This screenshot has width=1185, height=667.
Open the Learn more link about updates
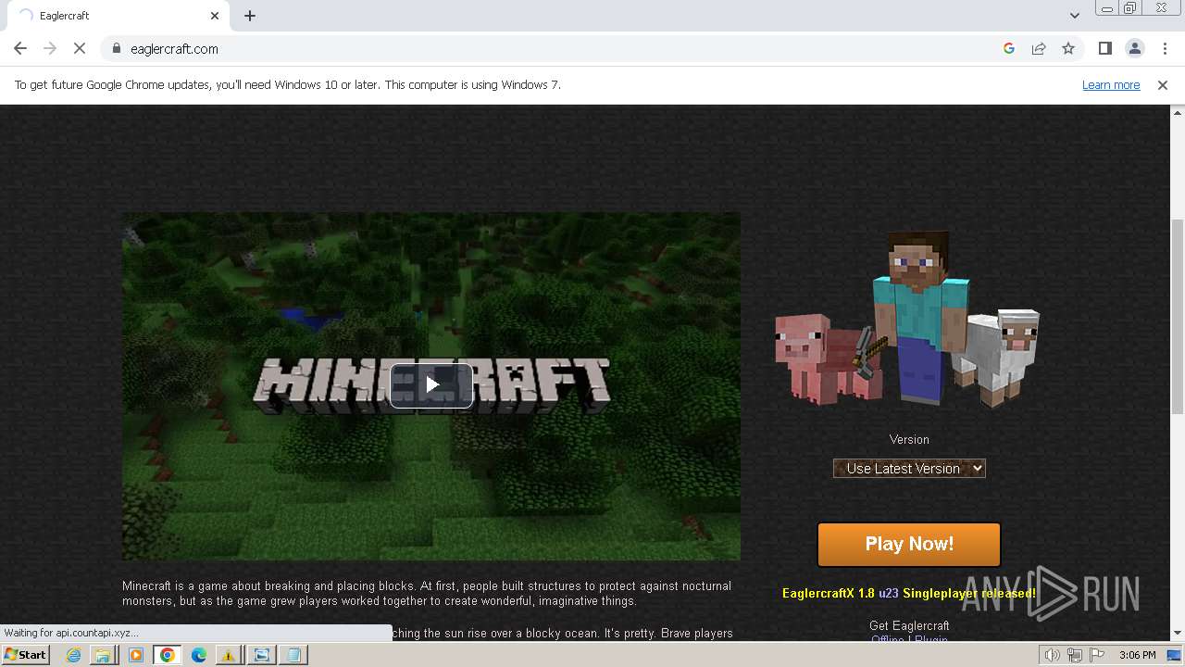pos(1111,85)
